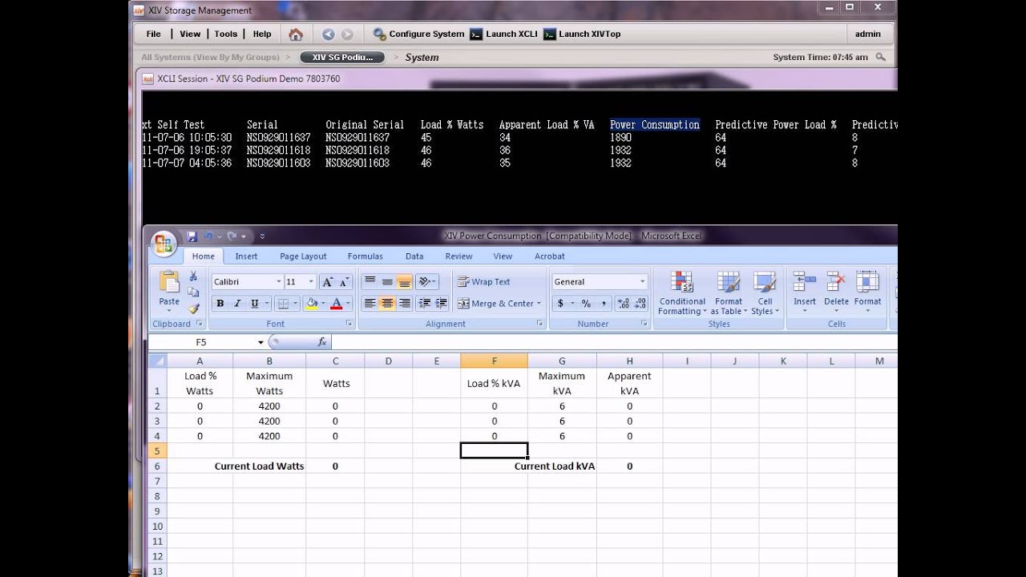Open the XIV Tools menu

tap(225, 34)
